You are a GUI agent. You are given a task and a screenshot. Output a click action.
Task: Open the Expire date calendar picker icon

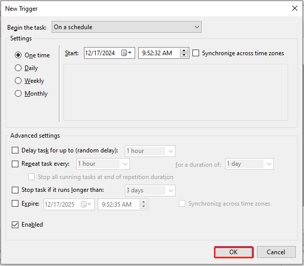pyautogui.click(x=86, y=204)
